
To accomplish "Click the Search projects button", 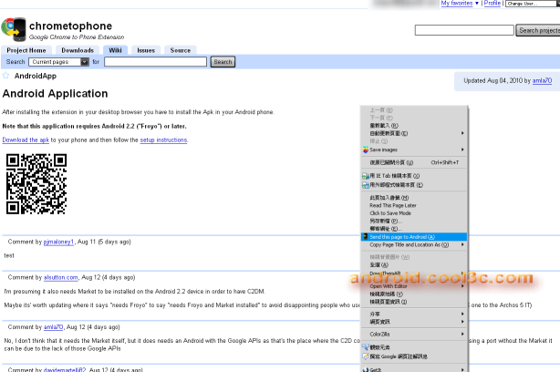I will point(538,30).
